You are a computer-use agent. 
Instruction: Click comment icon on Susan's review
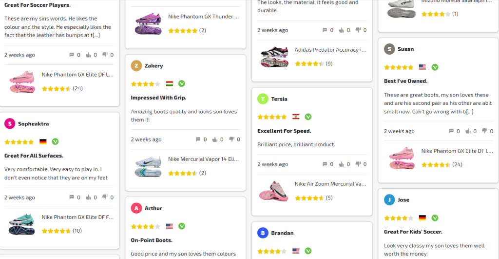tap(451, 131)
